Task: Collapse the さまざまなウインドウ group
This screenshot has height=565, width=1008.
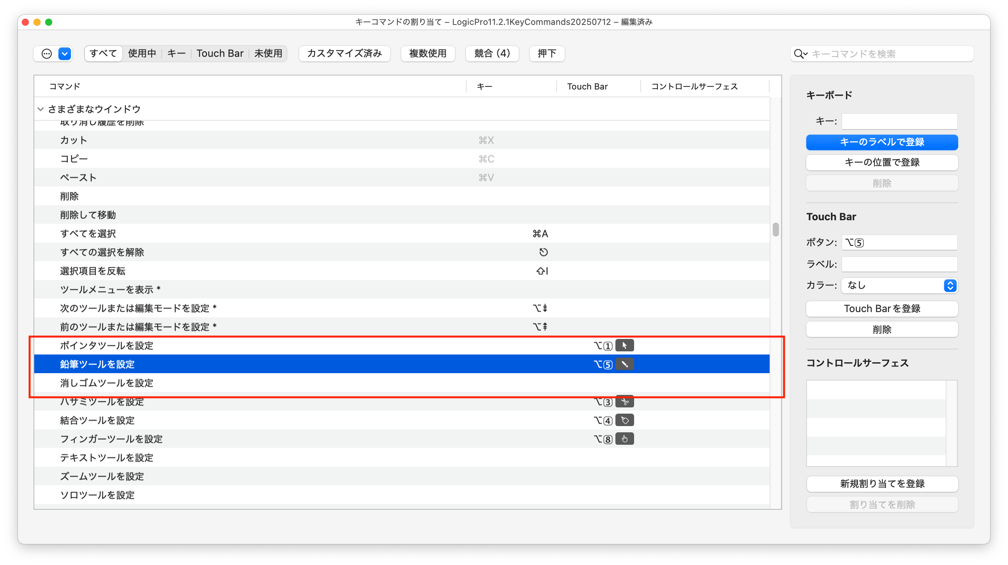Action: tap(41, 109)
